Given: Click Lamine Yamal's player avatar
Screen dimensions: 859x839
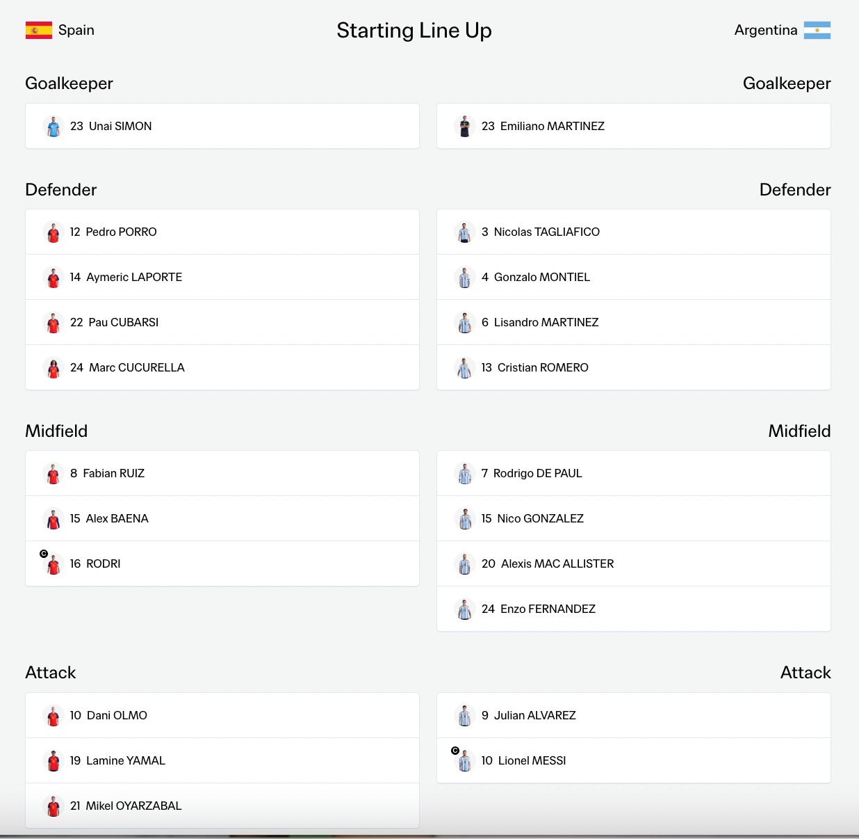Looking at the screenshot, I should pyautogui.click(x=54, y=760).
